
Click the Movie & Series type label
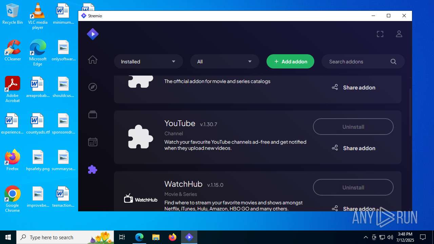point(181,194)
